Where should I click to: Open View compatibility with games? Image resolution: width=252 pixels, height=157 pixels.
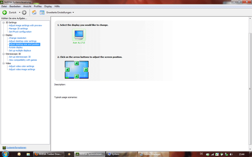tap(23, 60)
